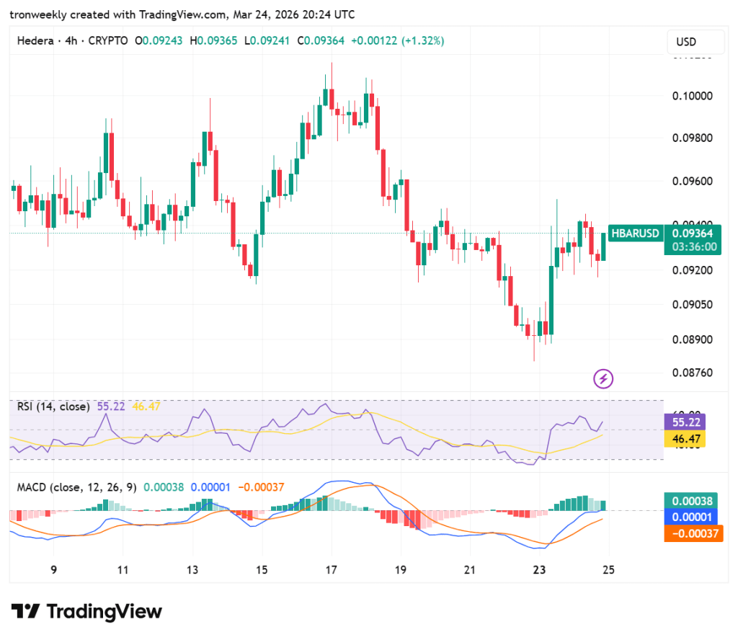The height and width of the screenshot is (640, 738).
Task: Click the orange MACD histogram badge -0.00037
Action: [693, 533]
